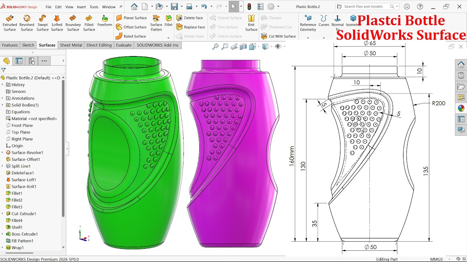467x262 pixels.
Task: Click Planar Surface command
Action: [131, 18]
